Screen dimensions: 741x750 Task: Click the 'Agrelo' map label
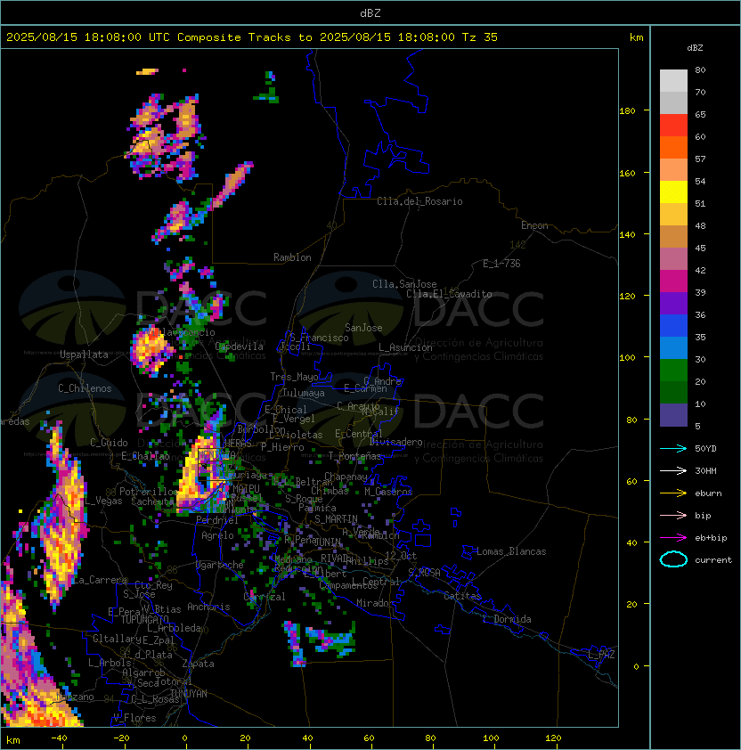[x=217, y=535]
